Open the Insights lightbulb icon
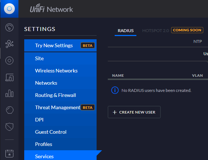208x160 pixels. pyautogui.click(x=9, y=110)
